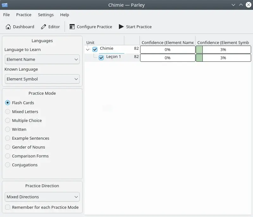253x217 pixels.
Task: Open the Settings menu
Action: 46,15
